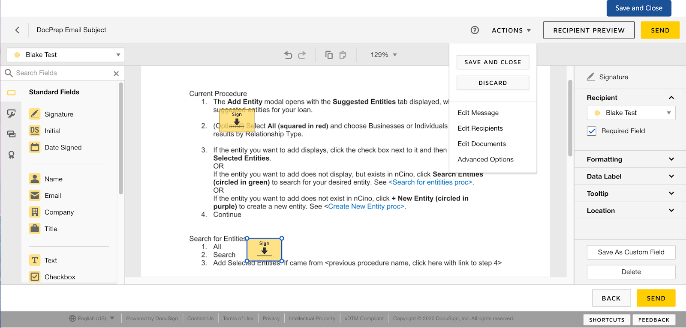Image resolution: width=686 pixels, height=328 pixels.
Task: Open the merge fields sidebar icon
Action: 12,134
